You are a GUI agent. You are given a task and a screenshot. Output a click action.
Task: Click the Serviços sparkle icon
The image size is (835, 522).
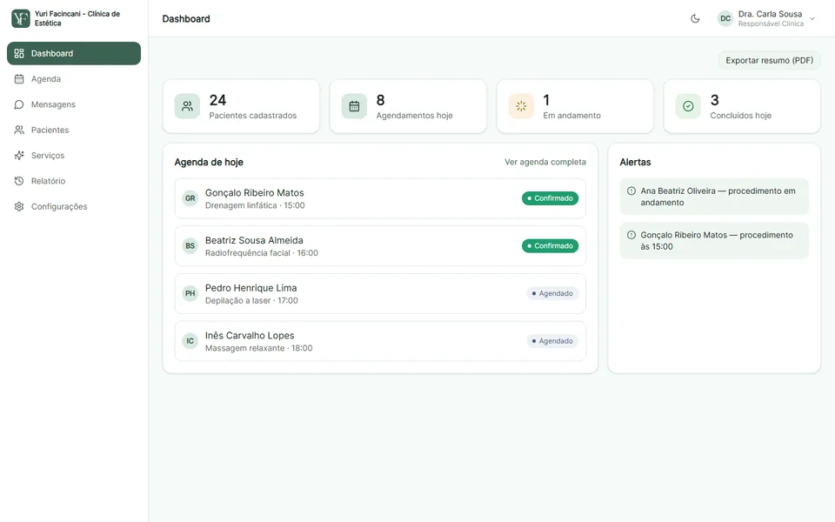tap(19, 156)
